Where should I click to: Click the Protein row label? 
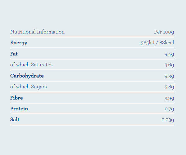pos(19,109)
